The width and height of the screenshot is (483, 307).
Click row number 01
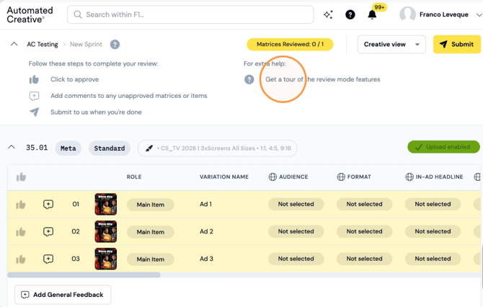76,204
